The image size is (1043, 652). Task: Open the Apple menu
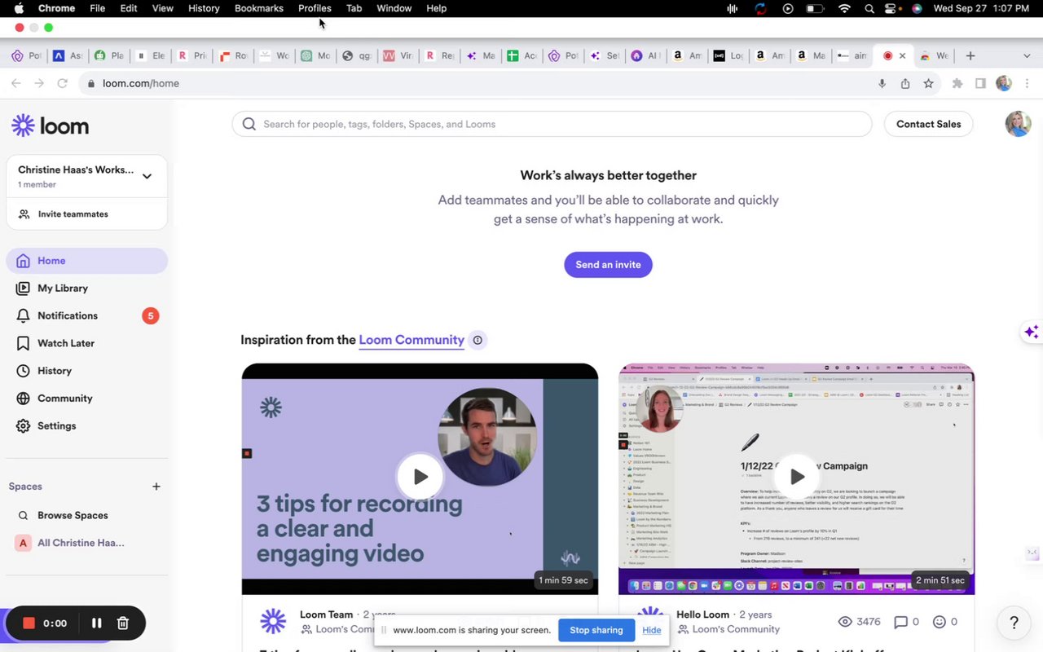[19, 8]
